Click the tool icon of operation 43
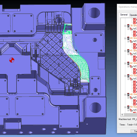The image size is (137, 137). pyautogui.click(x=128, y=76)
